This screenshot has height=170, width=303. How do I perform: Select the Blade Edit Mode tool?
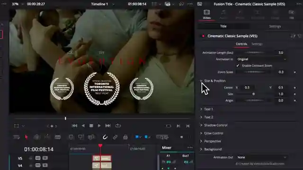(x=58, y=137)
